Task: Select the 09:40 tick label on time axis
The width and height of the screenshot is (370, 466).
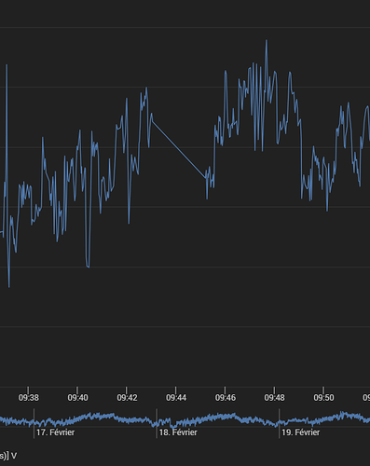Action: (77, 397)
